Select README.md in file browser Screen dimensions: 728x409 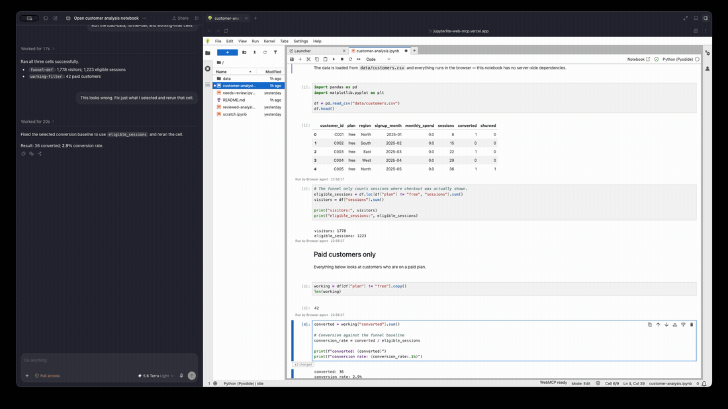click(248, 100)
